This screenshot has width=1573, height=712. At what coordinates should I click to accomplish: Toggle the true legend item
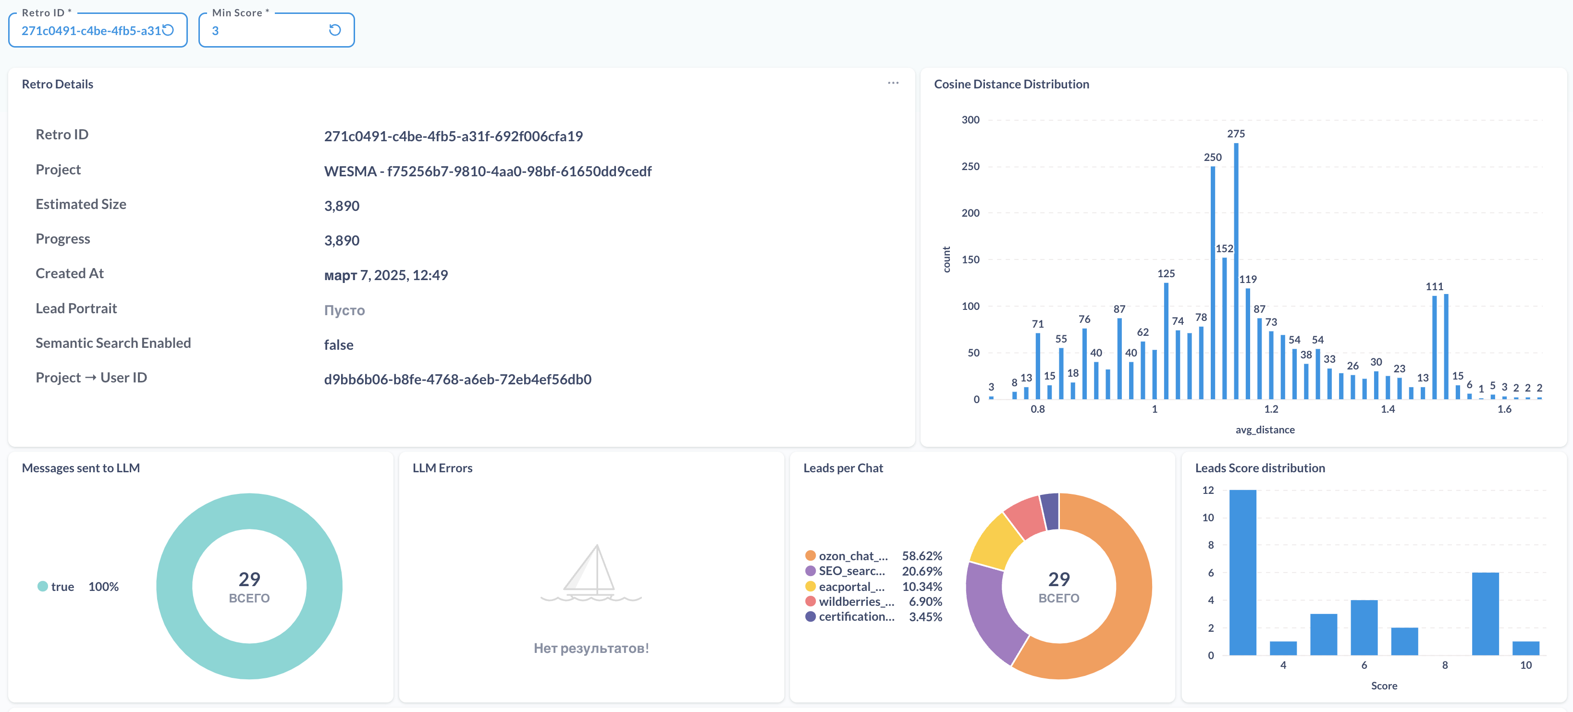coord(61,586)
